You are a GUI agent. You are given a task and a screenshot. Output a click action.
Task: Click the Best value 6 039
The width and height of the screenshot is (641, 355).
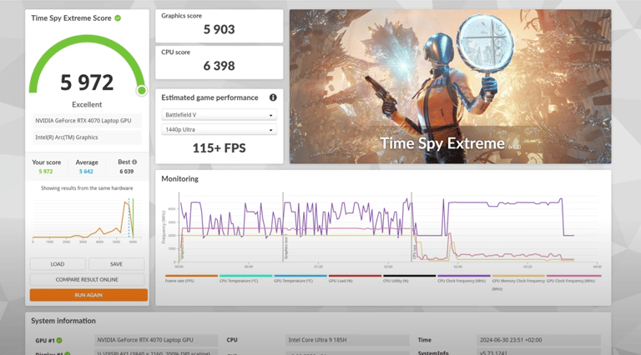126,172
